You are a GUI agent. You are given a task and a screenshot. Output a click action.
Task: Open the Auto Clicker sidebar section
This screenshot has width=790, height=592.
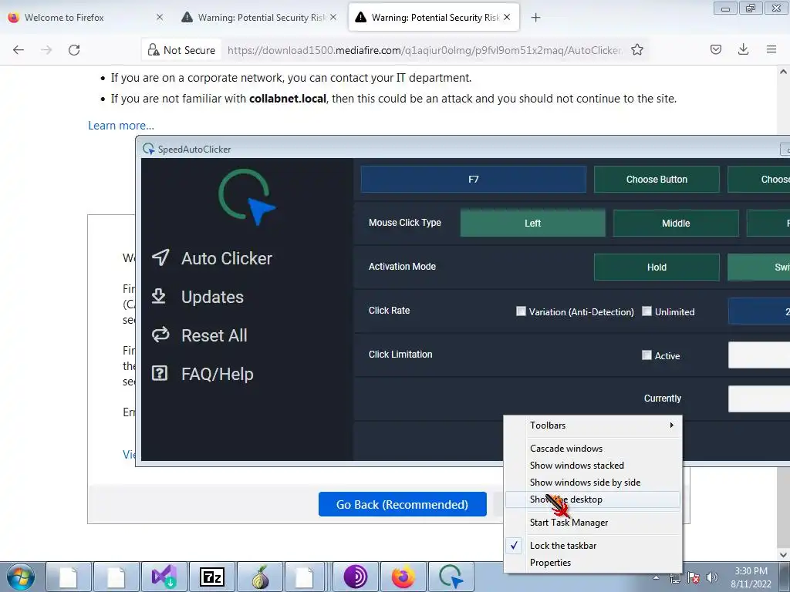[212, 258]
